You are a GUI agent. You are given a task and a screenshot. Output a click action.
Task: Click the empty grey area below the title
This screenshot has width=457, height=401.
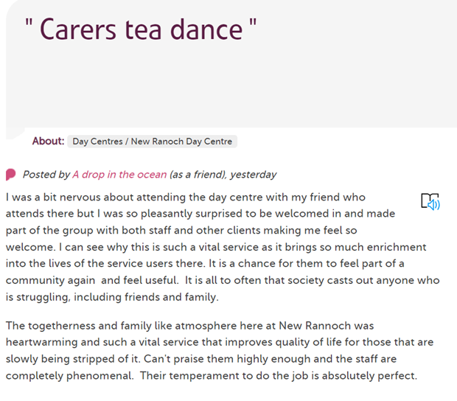point(231,88)
